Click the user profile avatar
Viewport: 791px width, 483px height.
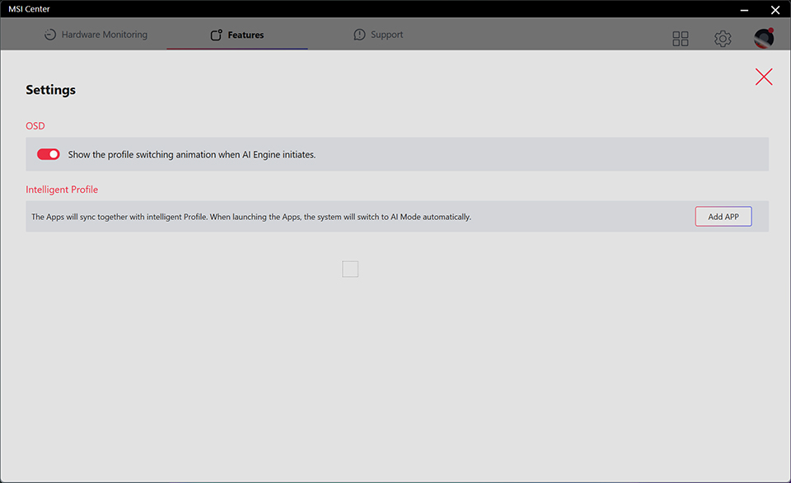764,38
